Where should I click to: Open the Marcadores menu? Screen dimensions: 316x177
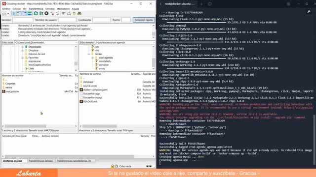(x=63, y=9)
